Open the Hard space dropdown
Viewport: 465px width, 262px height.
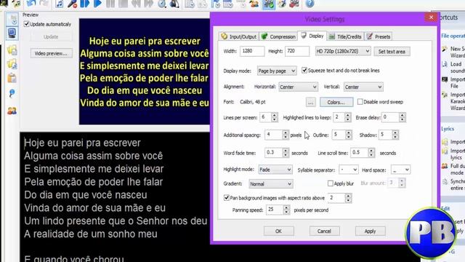(400, 170)
